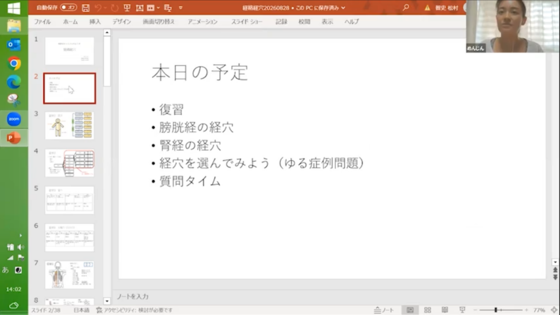Start slide show icon in status bar
The height and width of the screenshot is (315, 560).
(x=462, y=310)
